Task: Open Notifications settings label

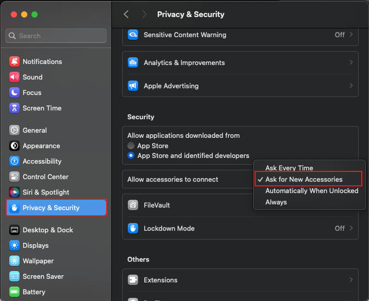Action: [x=42, y=61]
